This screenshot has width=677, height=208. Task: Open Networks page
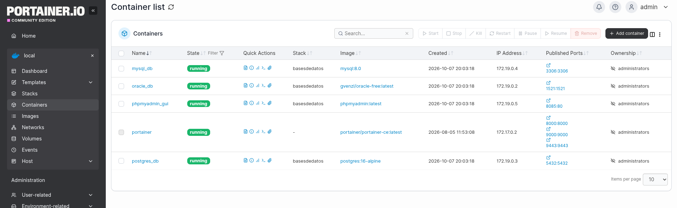(53, 127)
